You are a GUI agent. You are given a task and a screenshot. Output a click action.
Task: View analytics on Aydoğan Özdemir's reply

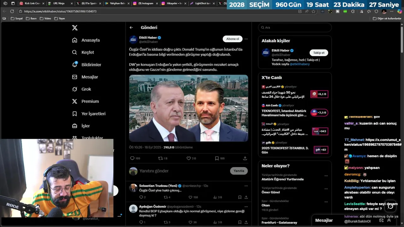click(218, 222)
